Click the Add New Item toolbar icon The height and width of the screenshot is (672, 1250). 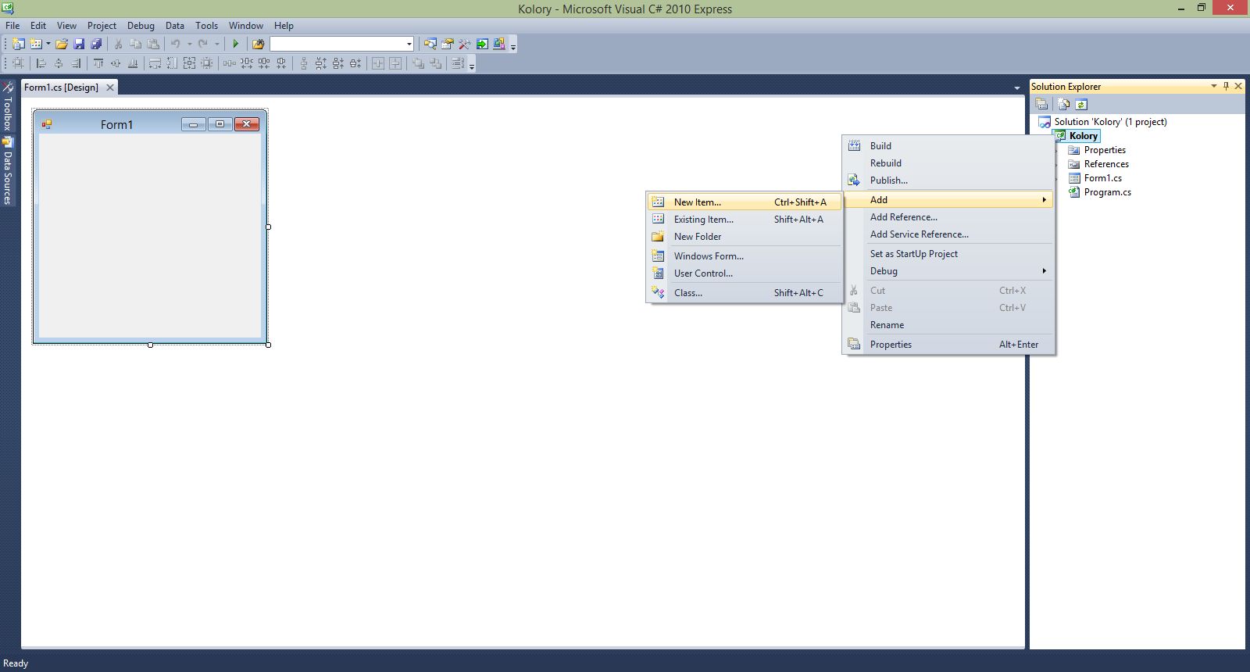point(35,44)
